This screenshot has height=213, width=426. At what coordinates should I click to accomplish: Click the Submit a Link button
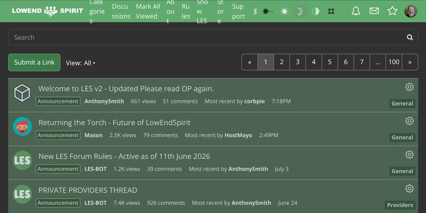pyautogui.click(x=34, y=63)
